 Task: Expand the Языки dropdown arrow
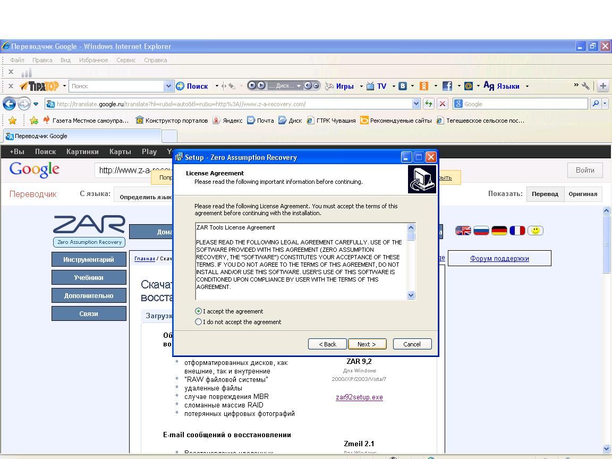[527, 86]
